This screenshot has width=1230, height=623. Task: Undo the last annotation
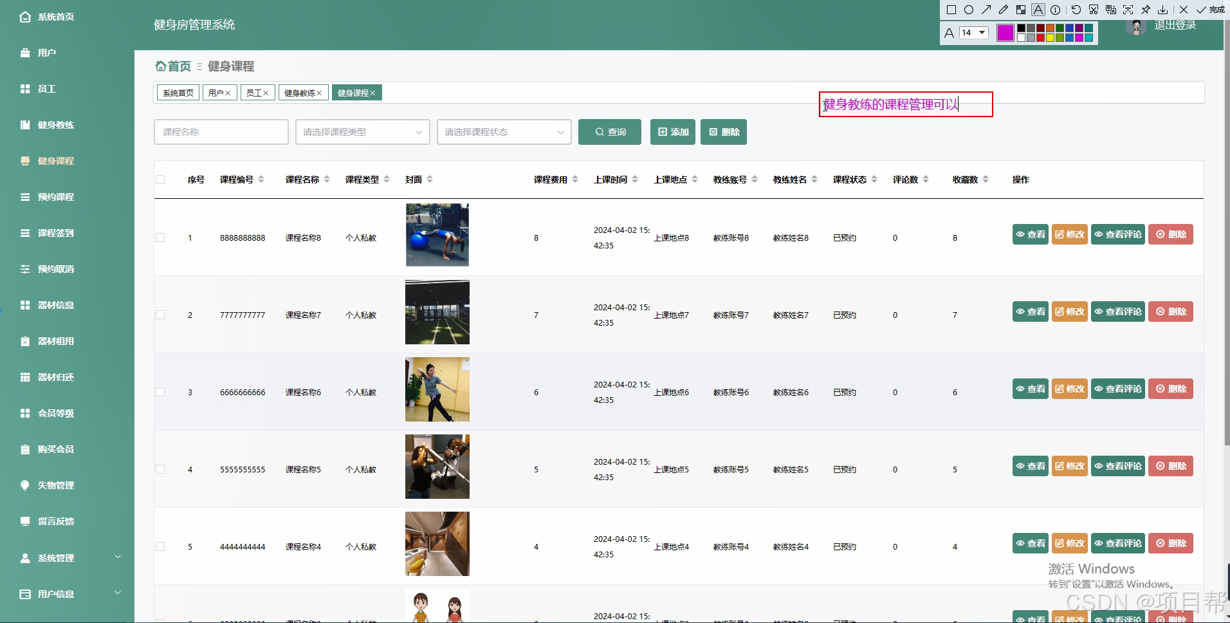coord(1076,10)
